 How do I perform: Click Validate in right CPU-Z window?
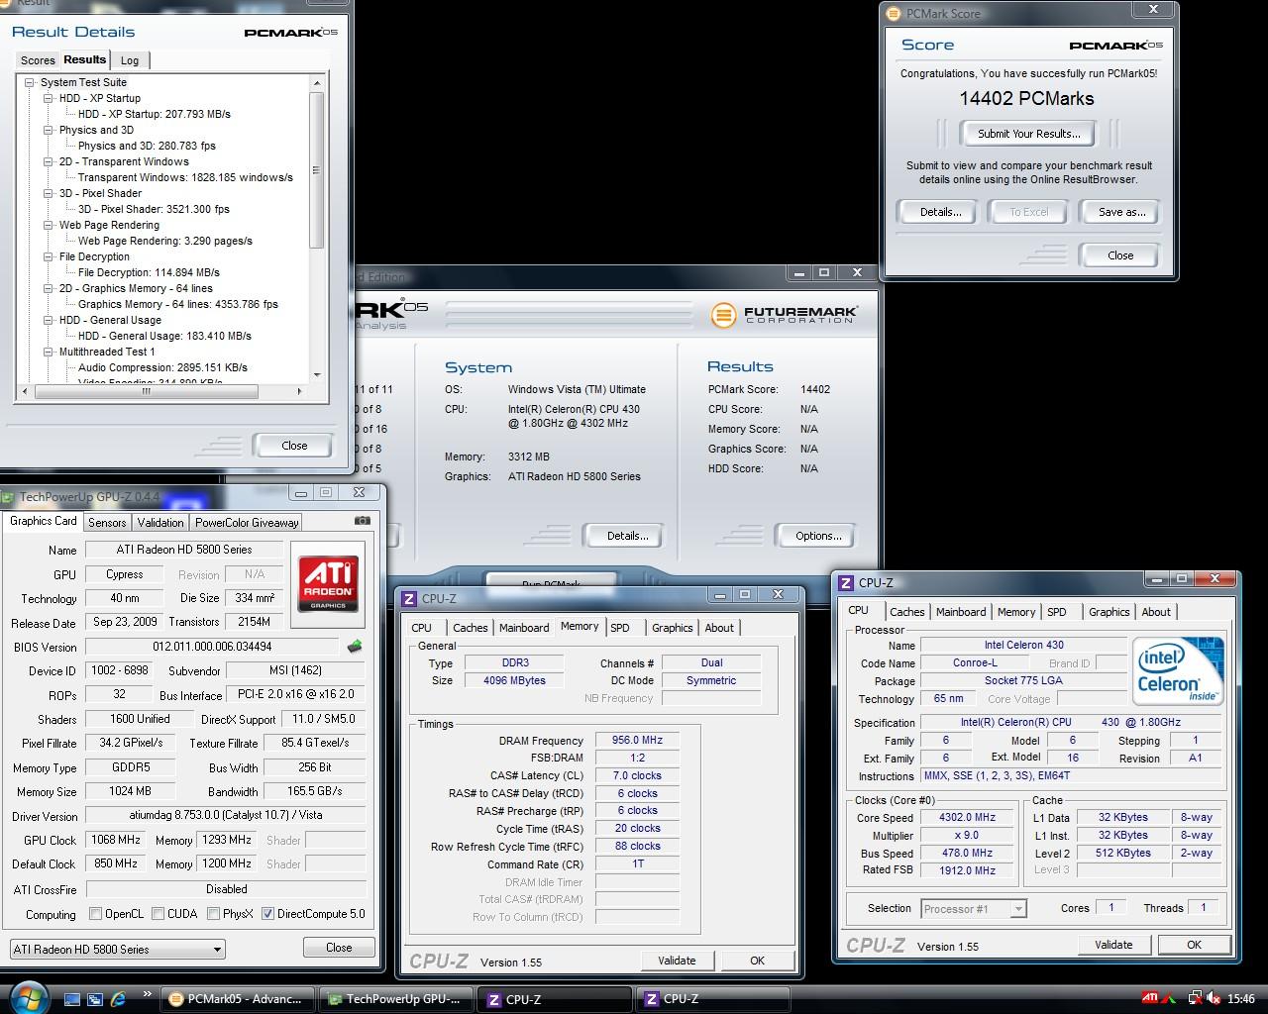1113,945
